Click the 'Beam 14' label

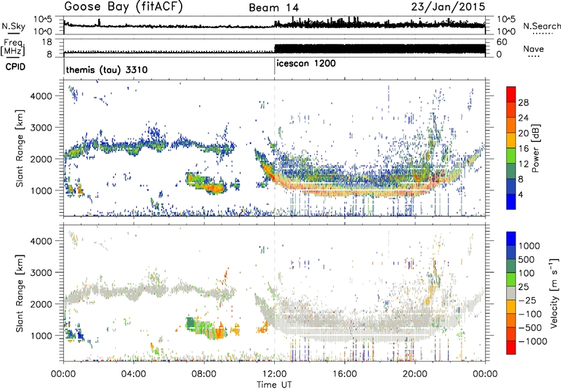point(273,8)
